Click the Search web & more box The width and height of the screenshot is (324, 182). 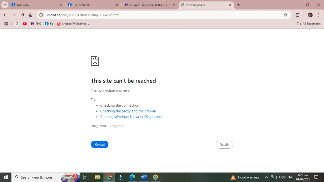click(46, 177)
